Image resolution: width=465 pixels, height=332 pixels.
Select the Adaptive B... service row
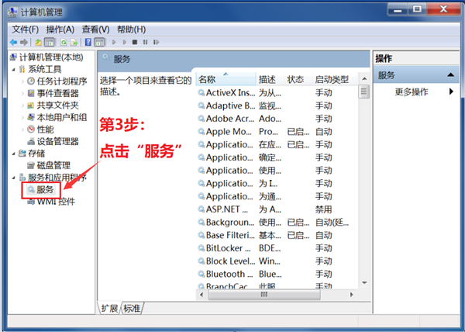click(x=277, y=105)
